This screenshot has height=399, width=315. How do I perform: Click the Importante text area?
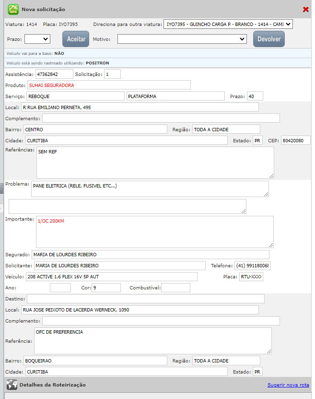(x=154, y=231)
